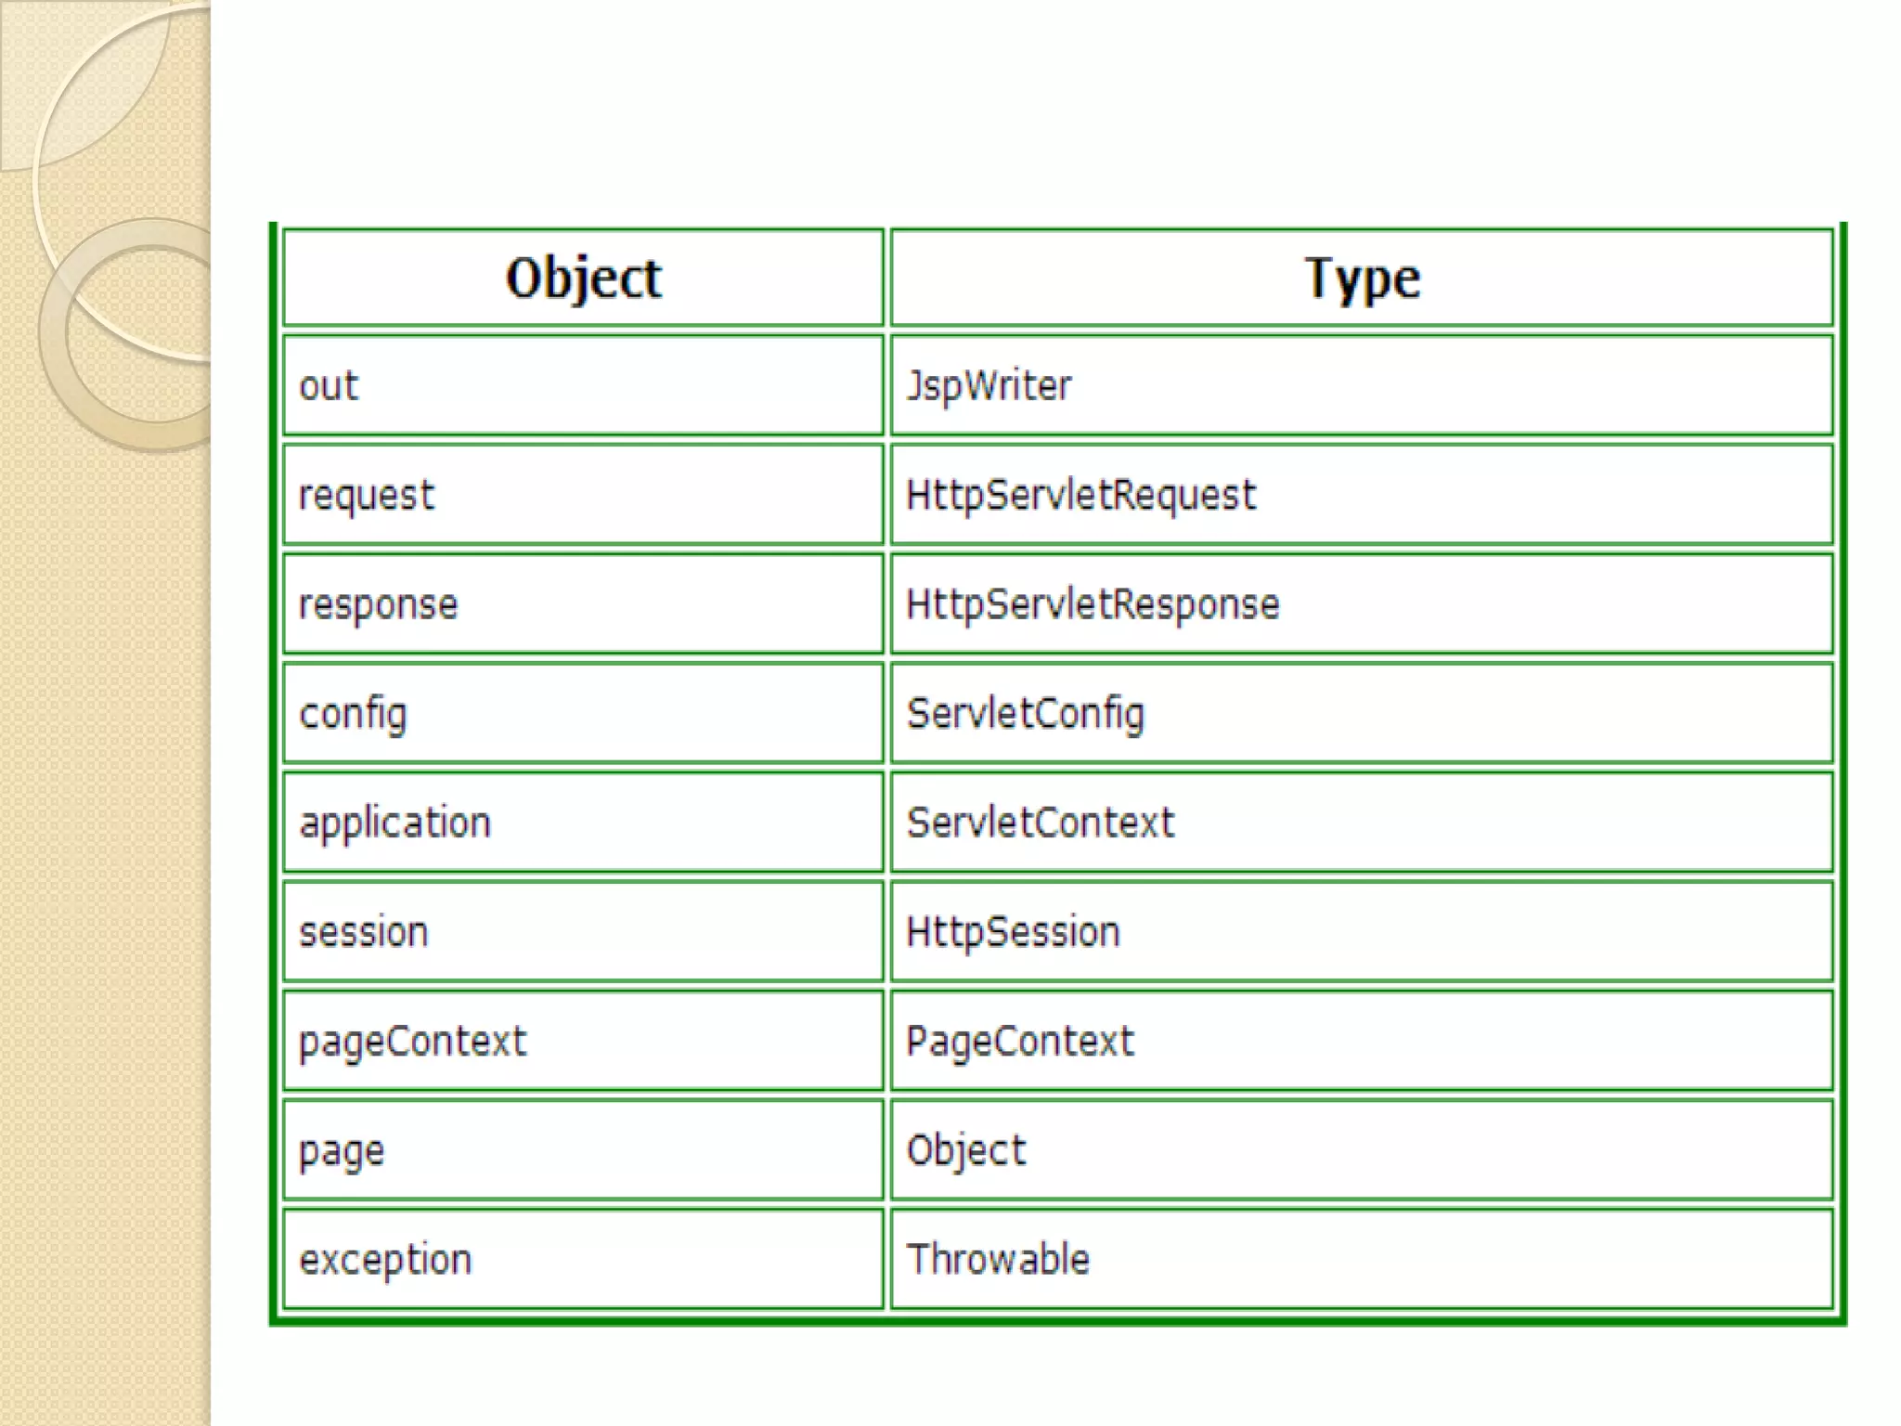The height and width of the screenshot is (1426, 1901).
Task: Click the ServletContext type cell
Action: point(1040,823)
